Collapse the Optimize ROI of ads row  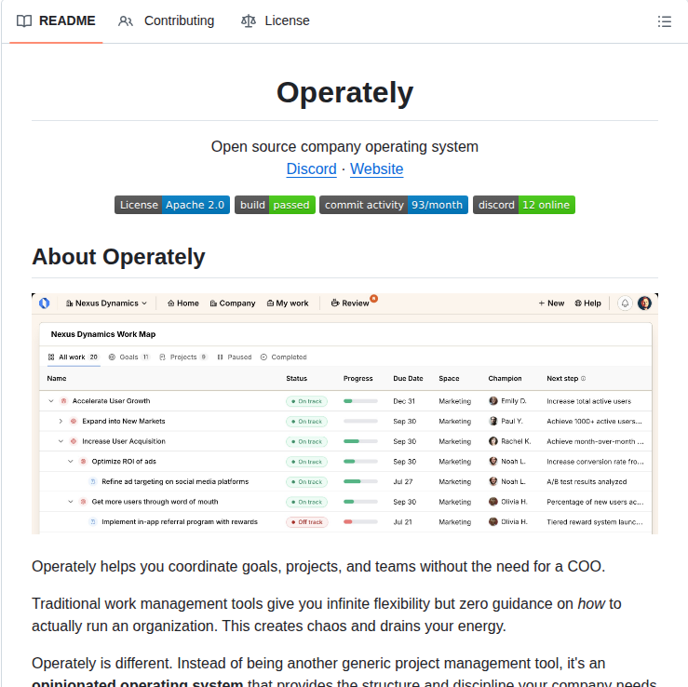tap(71, 462)
